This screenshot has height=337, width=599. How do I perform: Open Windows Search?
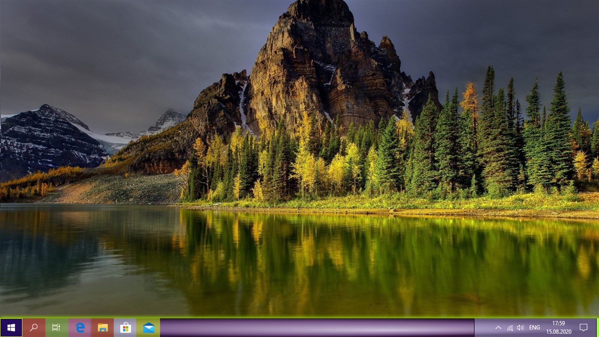pos(33,327)
